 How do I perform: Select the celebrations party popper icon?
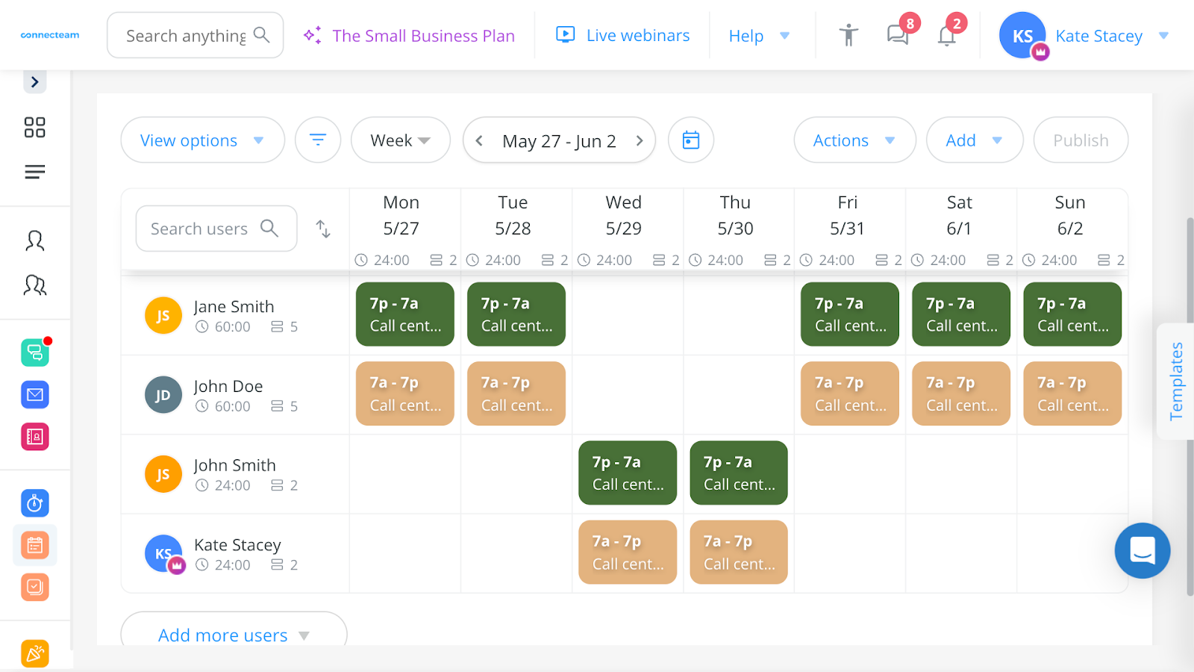34,653
